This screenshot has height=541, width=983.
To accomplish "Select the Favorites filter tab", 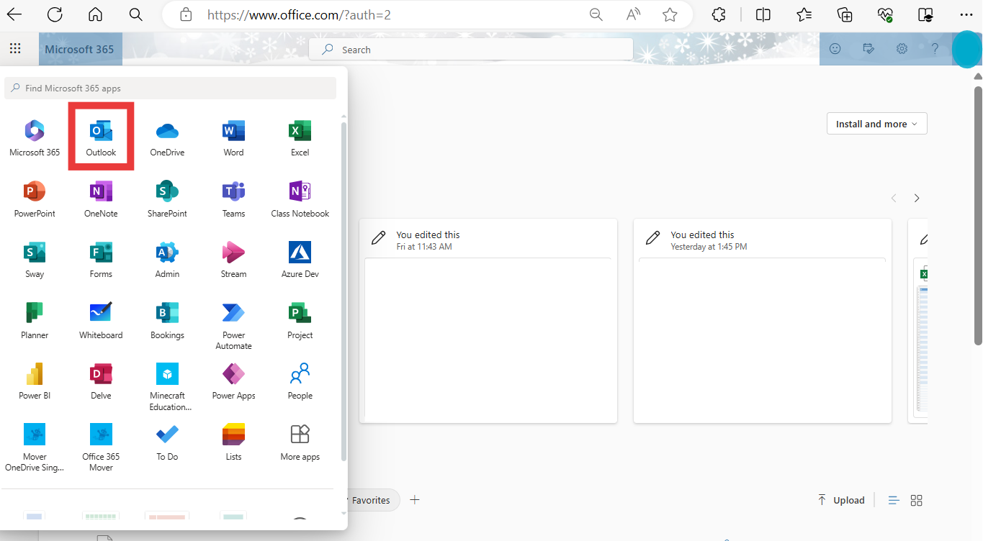I will click(x=370, y=500).
